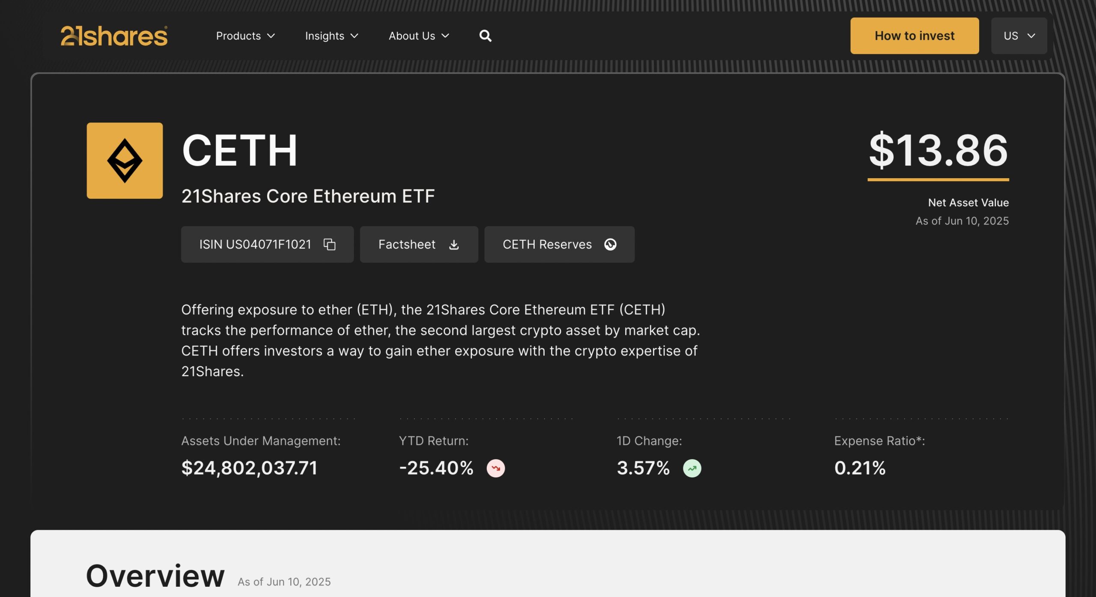Click the $13.86 net asset value
This screenshot has width=1096, height=597.
coord(938,150)
